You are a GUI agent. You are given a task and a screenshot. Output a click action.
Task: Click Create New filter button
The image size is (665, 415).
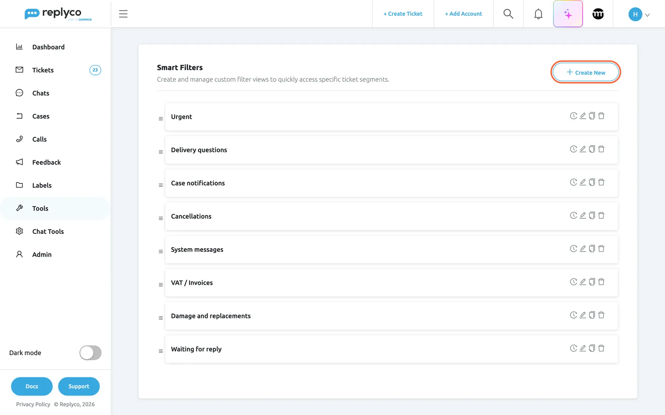[x=586, y=72]
